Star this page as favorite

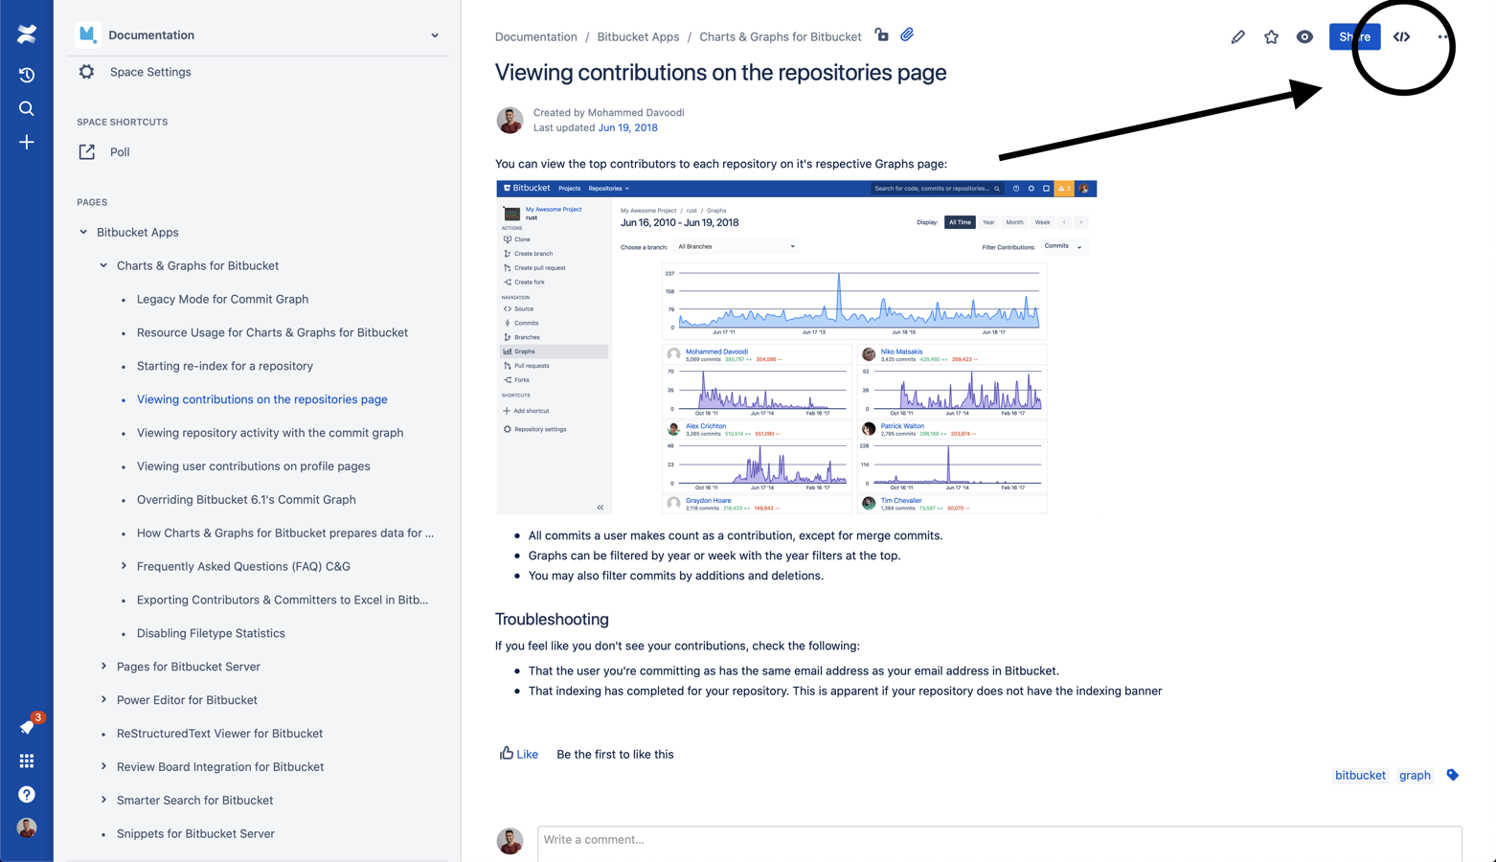tap(1271, 37)
